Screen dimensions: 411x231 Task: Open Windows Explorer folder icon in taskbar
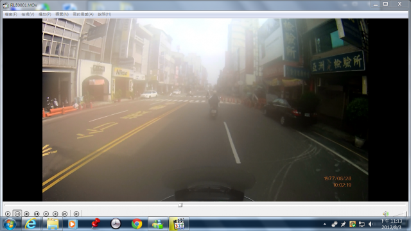pyautogui.click(x=53, y=224)
